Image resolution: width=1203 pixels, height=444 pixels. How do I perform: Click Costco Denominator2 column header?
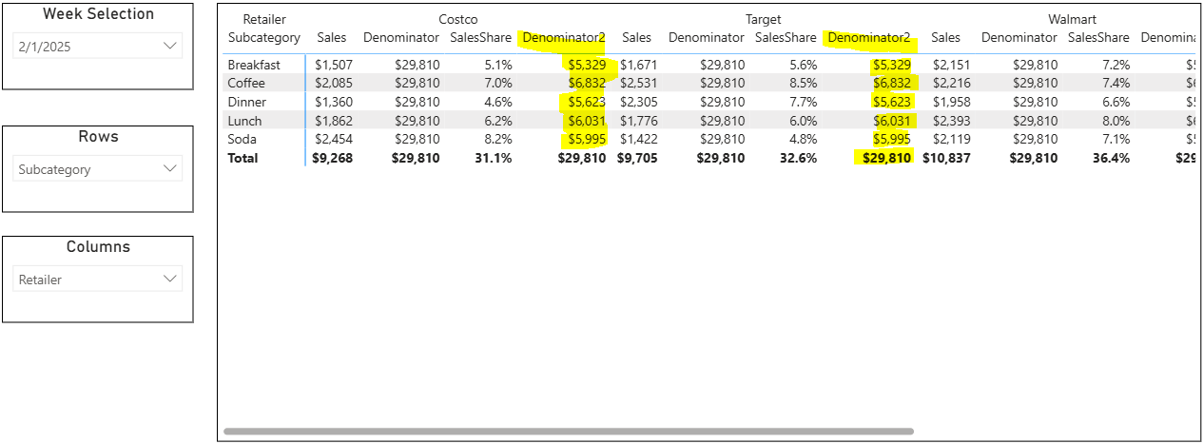click(564, 38)
